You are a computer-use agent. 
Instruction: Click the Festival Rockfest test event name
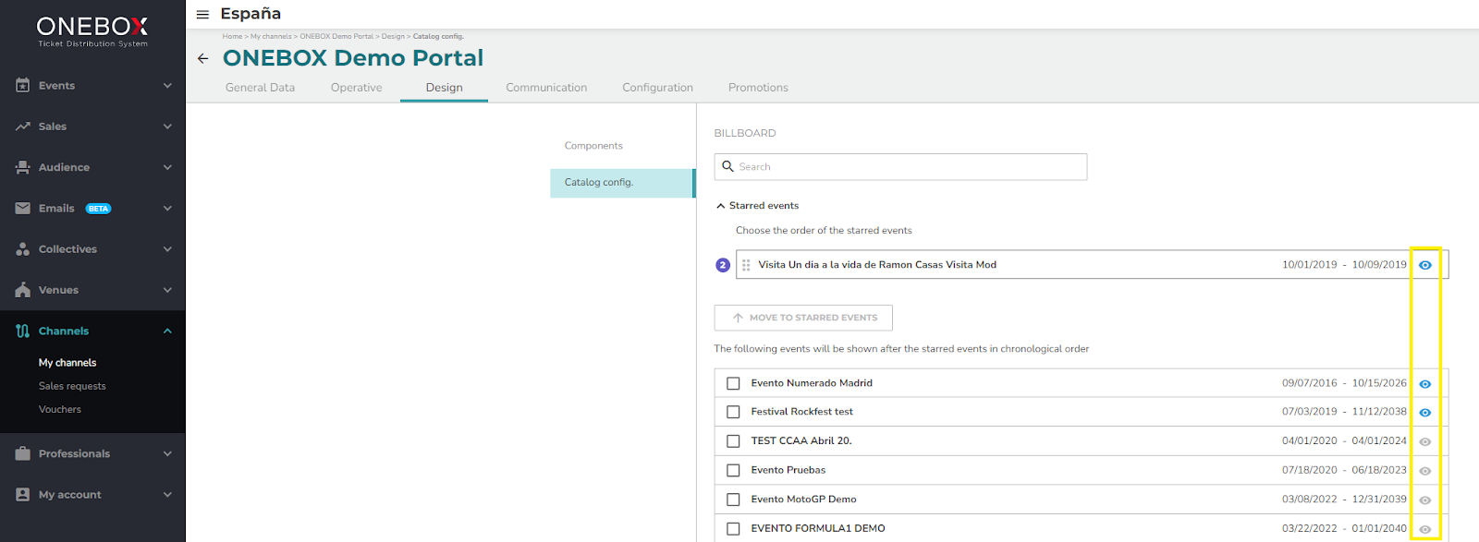click(x=801, y=412)
